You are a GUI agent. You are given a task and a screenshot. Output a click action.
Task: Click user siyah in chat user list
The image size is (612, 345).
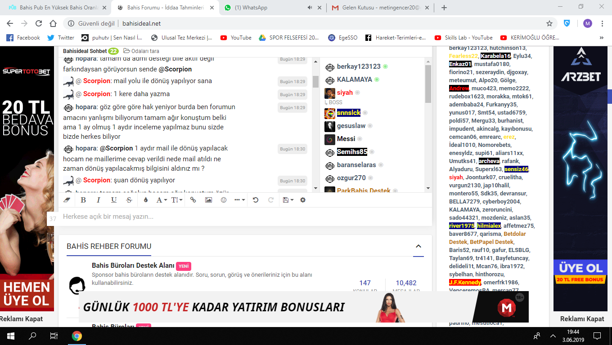tap(345, 93)
